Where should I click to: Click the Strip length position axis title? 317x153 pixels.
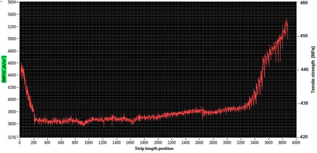(x=154, y=149)
